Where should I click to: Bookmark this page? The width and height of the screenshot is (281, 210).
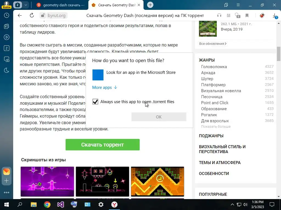[247, 16]
